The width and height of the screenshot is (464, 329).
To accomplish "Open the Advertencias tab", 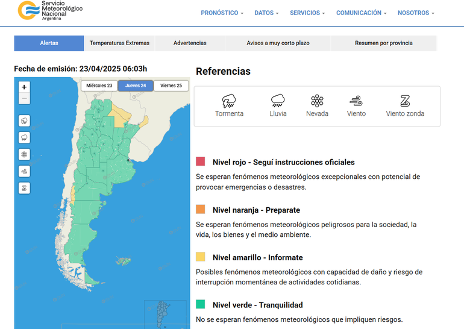I will pos(190,43).
